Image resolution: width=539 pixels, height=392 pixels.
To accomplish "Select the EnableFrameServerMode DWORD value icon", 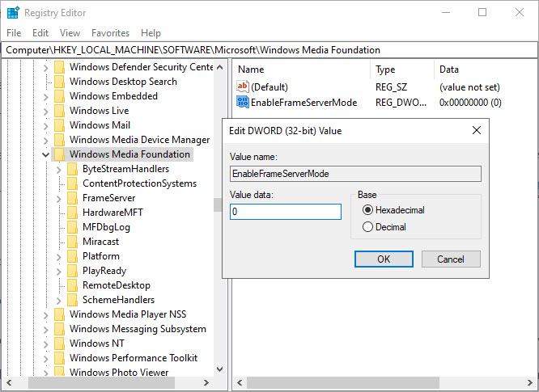I will (242, 103).
